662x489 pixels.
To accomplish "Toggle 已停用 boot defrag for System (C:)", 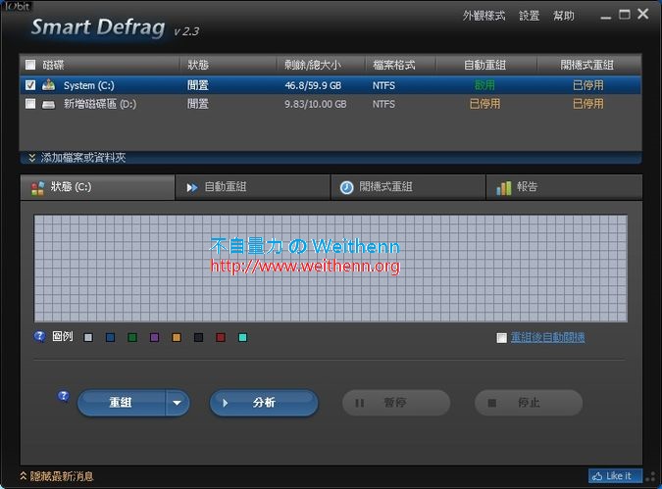I will (x=588, y=85).
